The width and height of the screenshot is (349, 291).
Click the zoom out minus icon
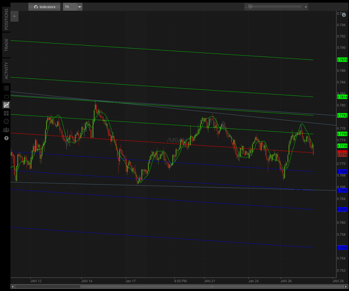[x=246, y=7]
